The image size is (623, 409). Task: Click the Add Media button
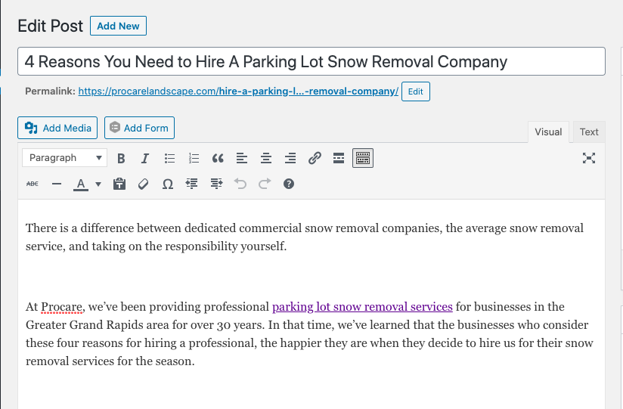(x=58, y=128)
